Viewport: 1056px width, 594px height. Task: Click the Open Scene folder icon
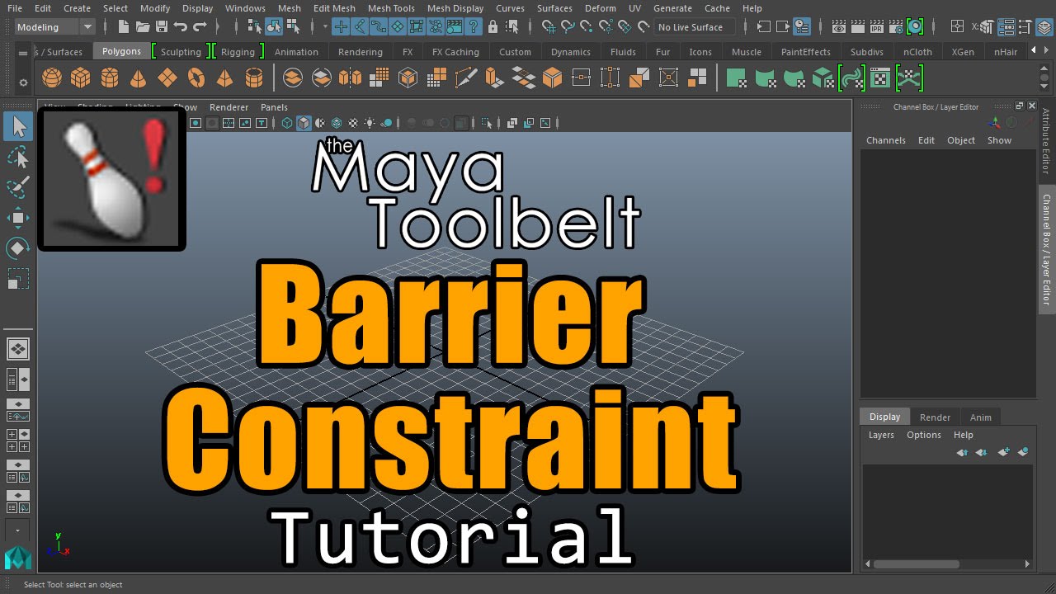click(x=143, y=27)
